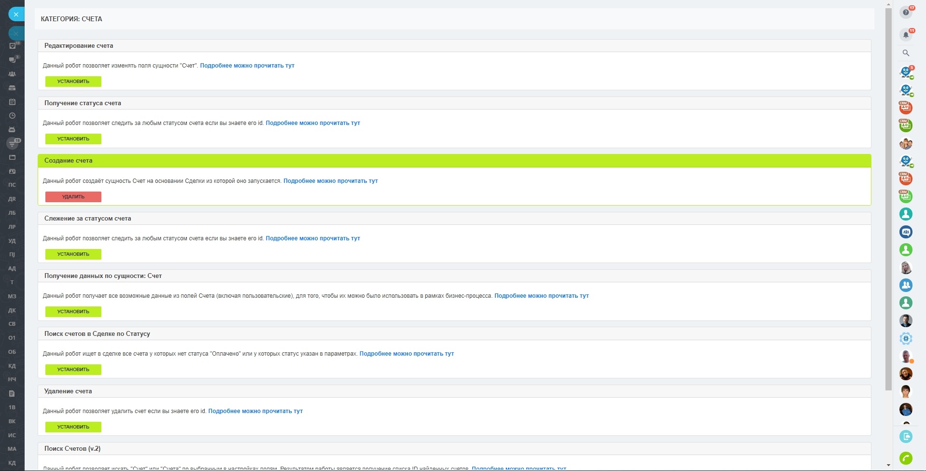Open the gear-shaped chat icon in right panel
This screenshot has width=926, height=471.
coord(906,338)
